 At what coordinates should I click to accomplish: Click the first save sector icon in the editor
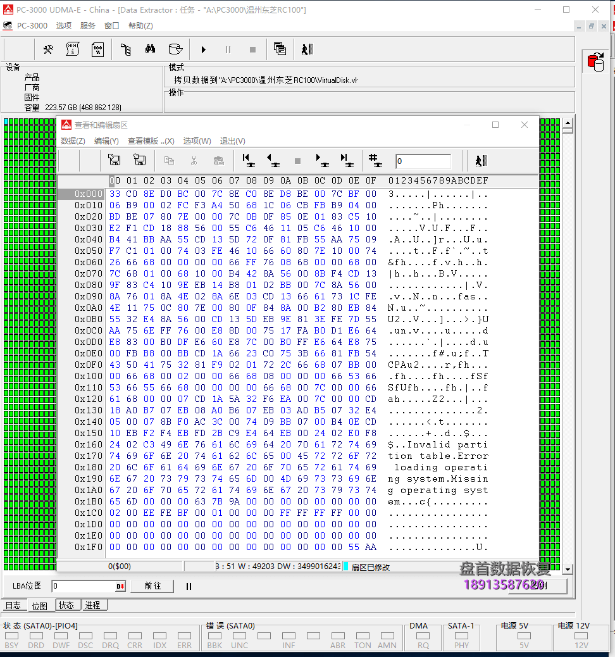coord(114,160)
